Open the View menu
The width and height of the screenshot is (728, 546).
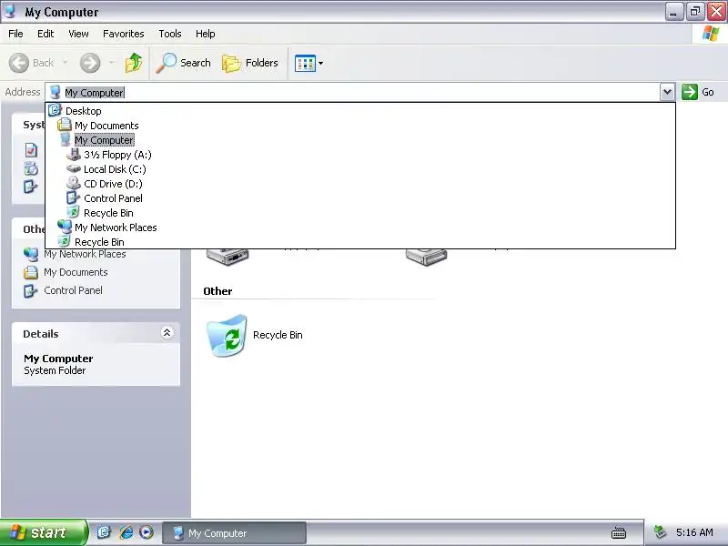click(x=78, y=34)
